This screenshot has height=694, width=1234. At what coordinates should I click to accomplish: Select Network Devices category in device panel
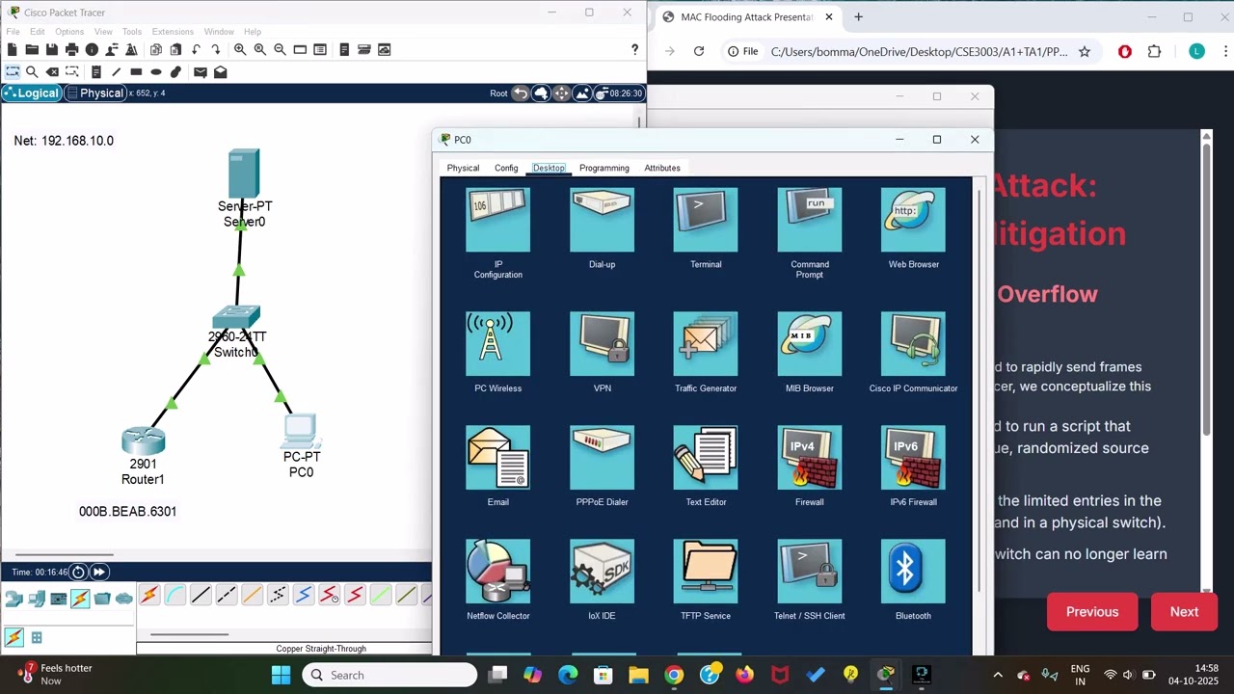coord(14,599)
